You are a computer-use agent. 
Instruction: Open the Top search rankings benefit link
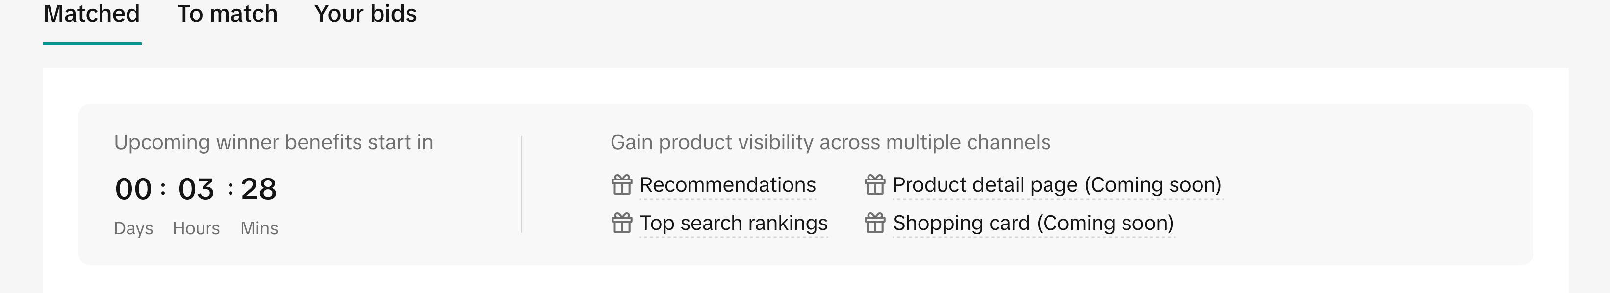(x=734, y=223)
